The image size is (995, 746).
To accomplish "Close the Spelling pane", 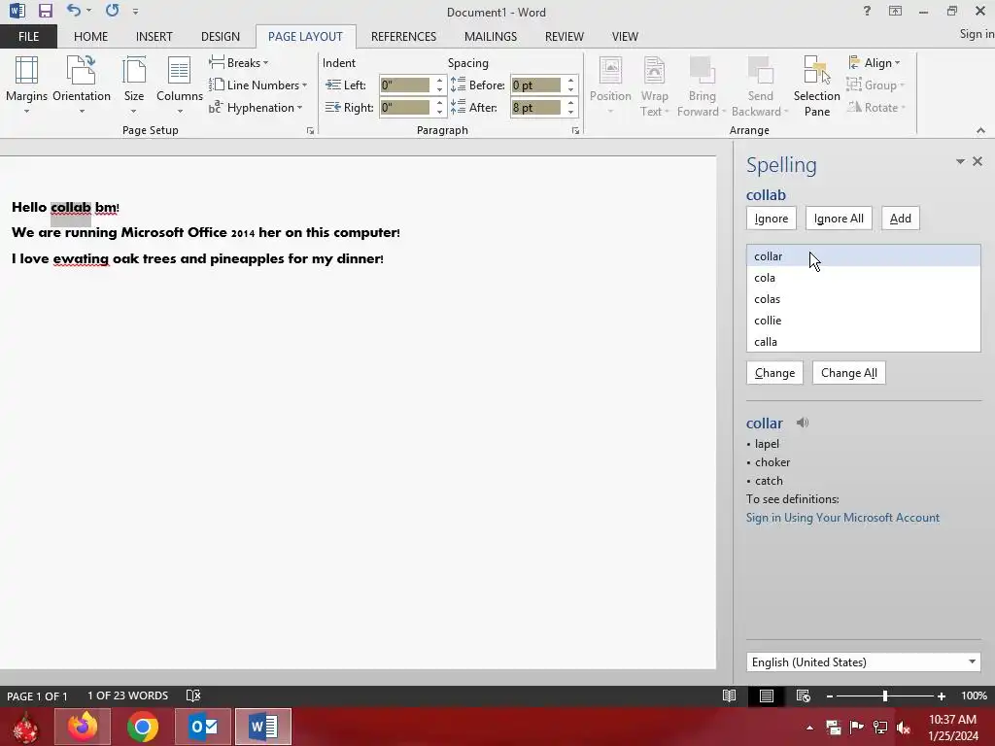I will click(978, 162).
